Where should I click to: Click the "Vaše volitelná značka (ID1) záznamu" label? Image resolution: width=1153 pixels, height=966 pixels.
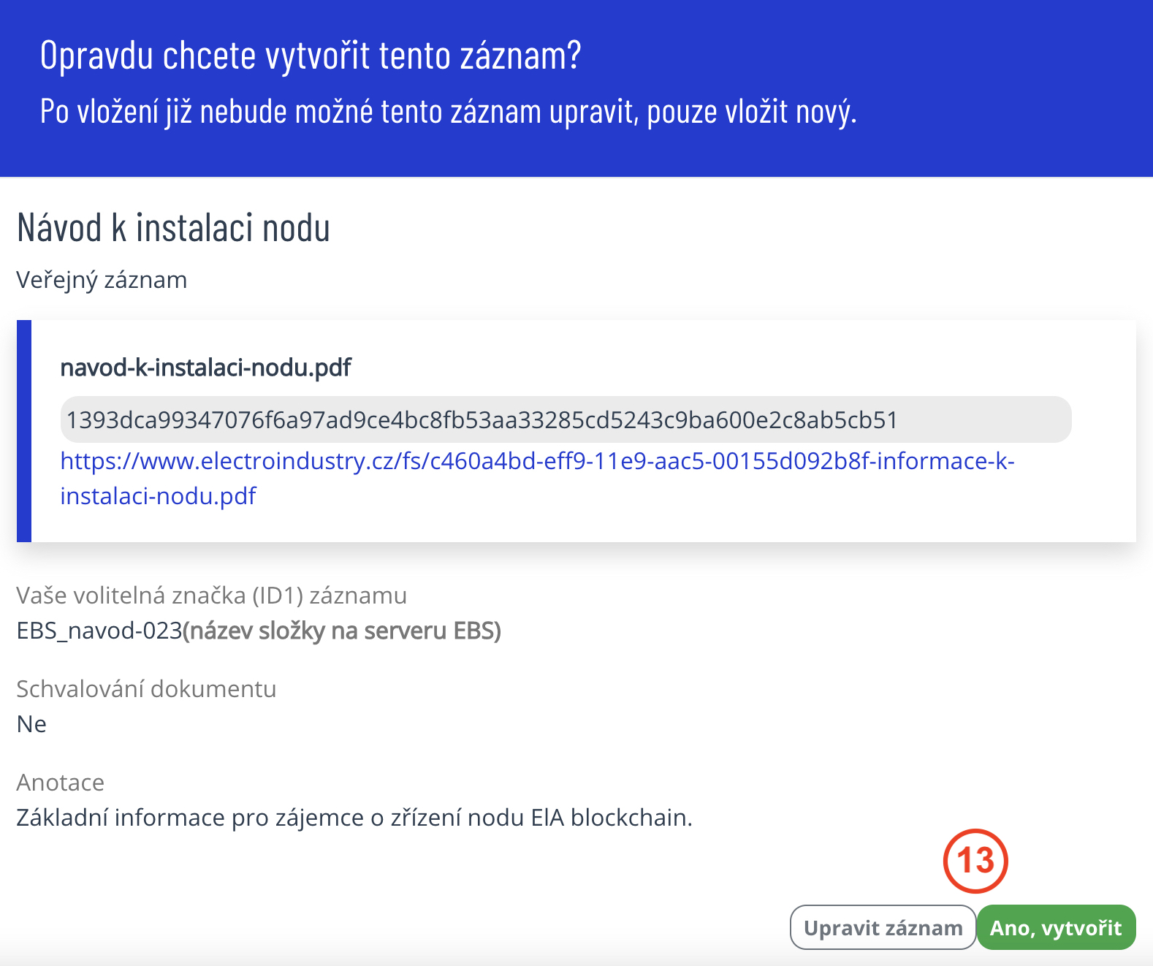211,596
